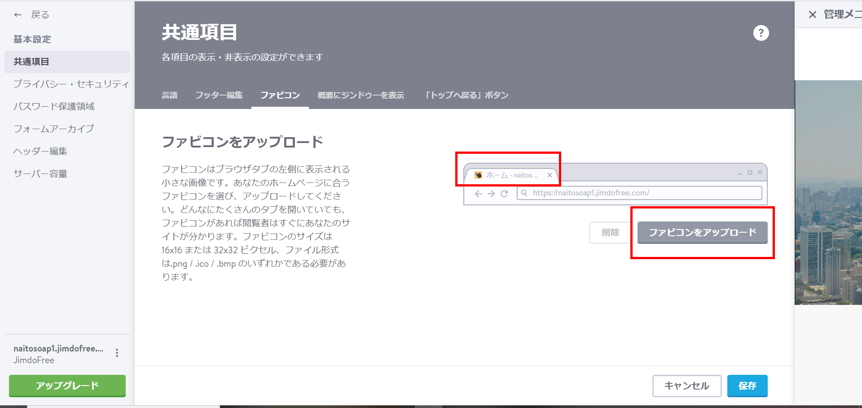This screenshot has width=862, height=408.
Task: Open the 概要にジンドゥーを表示 tab
Action: click(361, 95)
